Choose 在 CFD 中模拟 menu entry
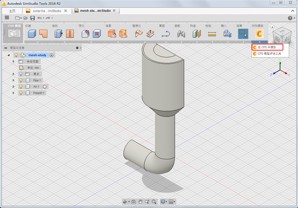 [x=267, y=47]
